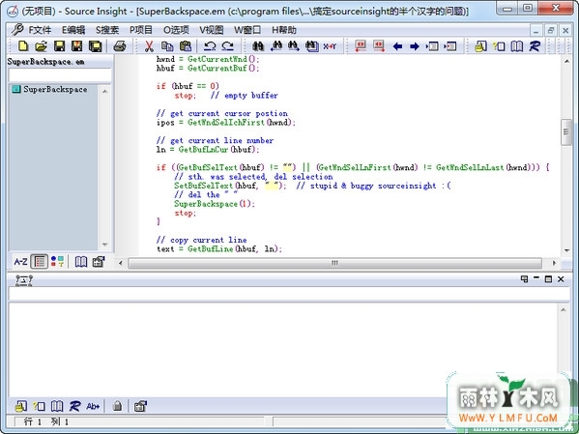Open the O选项 menu
The height and width of the screenshot is (434, 579).
[176, 30]
